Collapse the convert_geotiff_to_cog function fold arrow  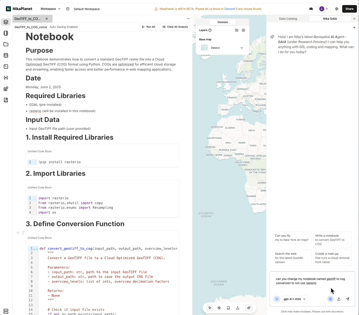pyautogui.click(x=35, y=249)
